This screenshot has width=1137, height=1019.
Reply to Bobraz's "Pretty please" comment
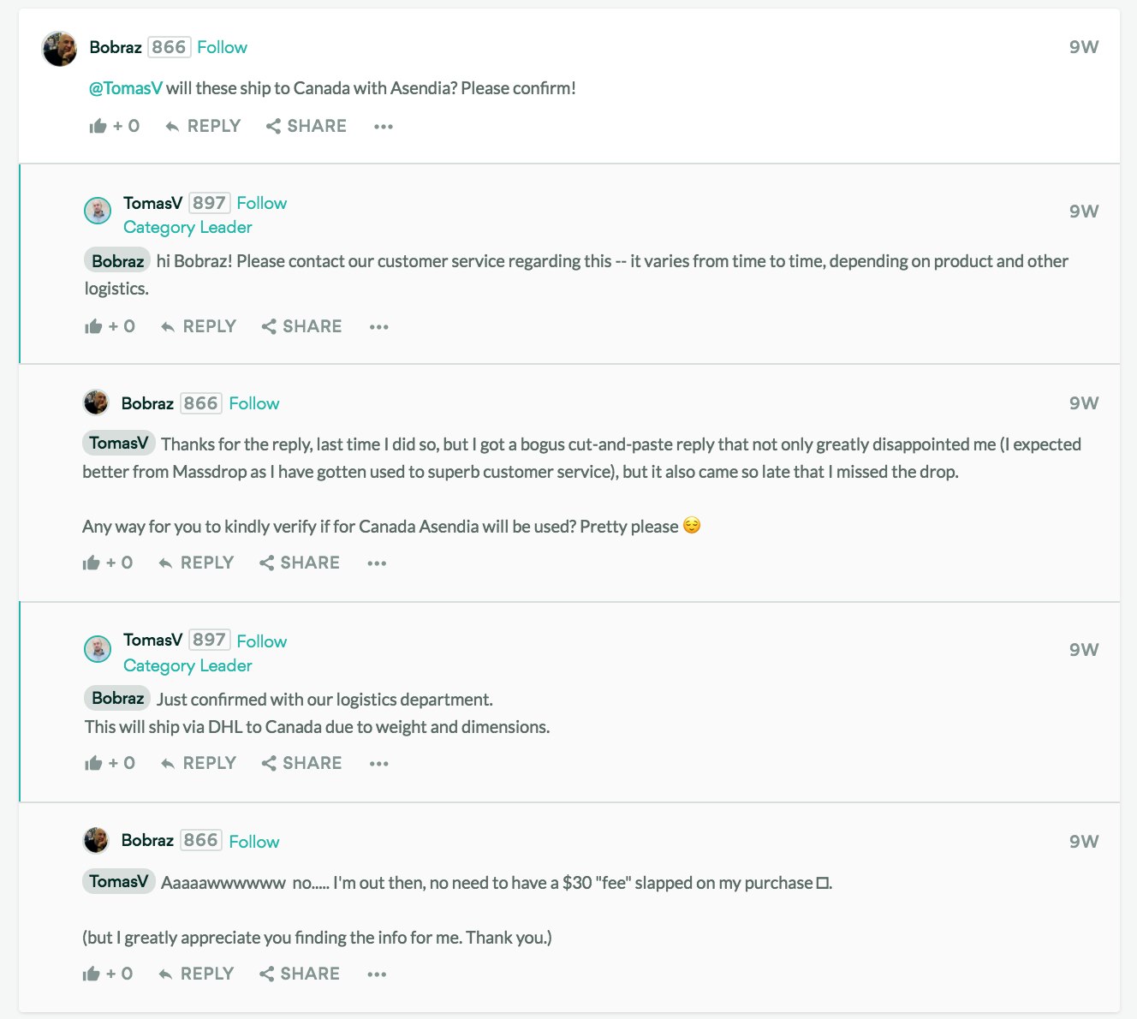coord(196,563)
